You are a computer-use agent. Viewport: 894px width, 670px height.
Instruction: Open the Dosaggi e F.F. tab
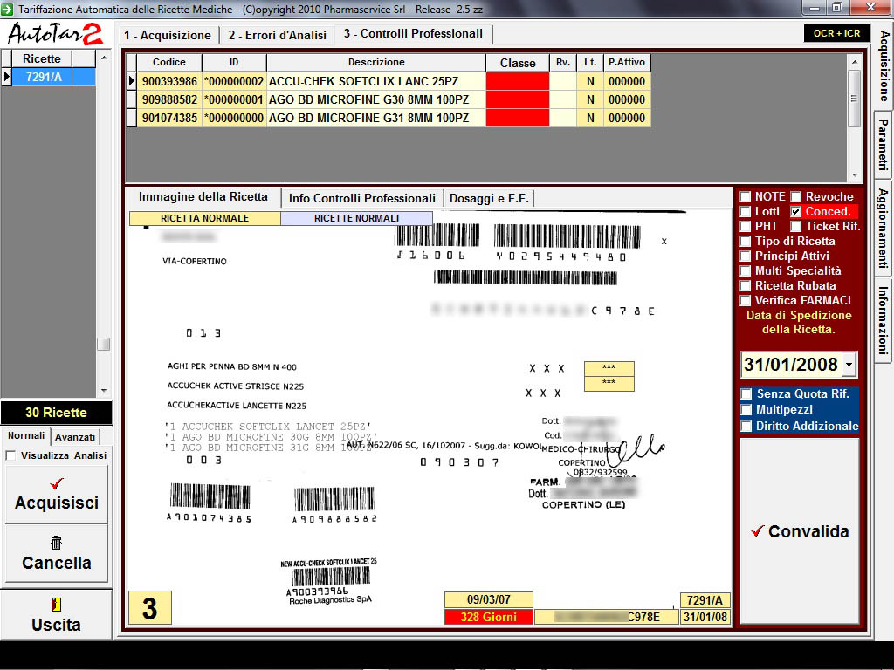[x=489, y=198]
